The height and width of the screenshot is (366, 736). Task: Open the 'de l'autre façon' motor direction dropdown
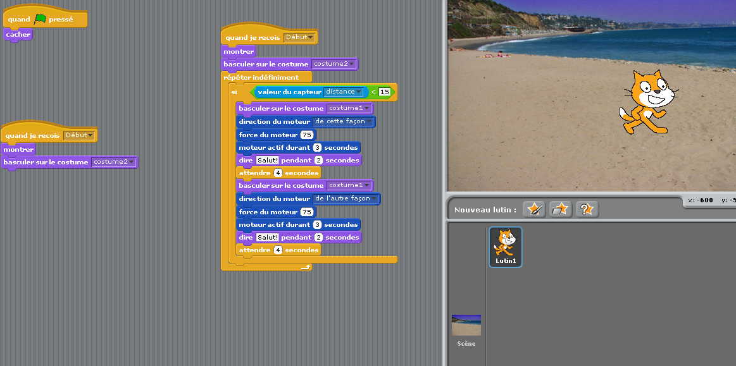click(346, 198)
